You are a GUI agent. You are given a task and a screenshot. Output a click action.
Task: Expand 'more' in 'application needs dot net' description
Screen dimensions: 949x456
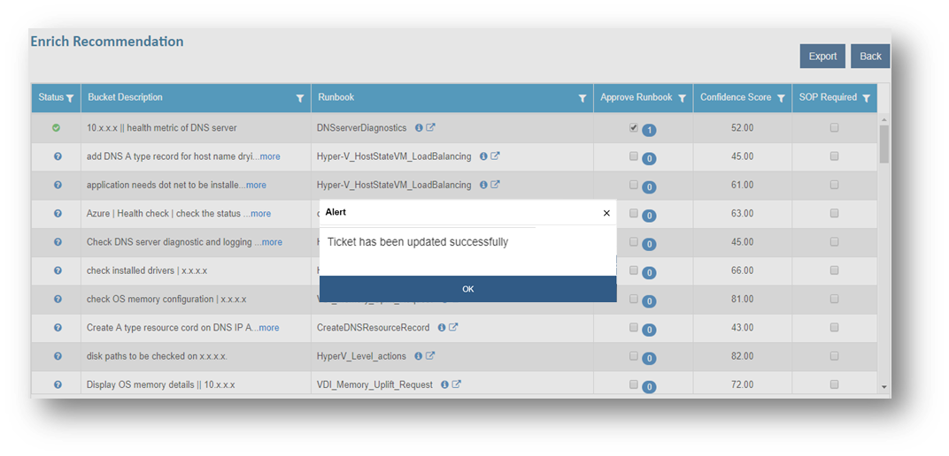pyautogui.click(x=256, y=185)
